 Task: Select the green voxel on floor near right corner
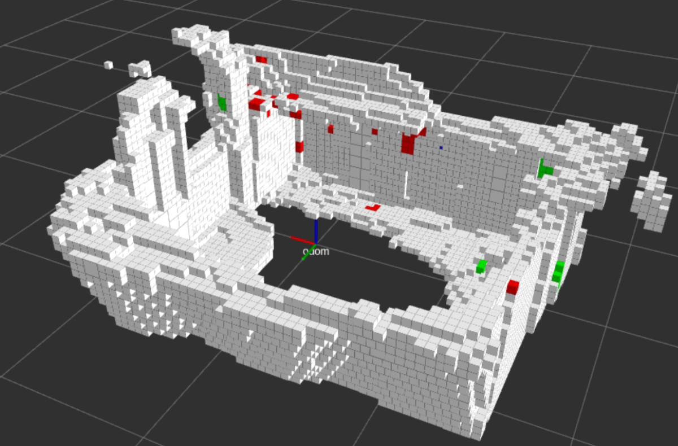[481, 265]
